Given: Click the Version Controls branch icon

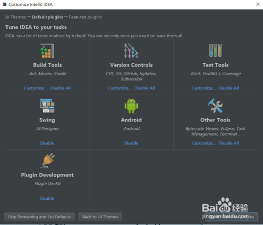Looking at the screenshot, I should (x=131, y=50).
